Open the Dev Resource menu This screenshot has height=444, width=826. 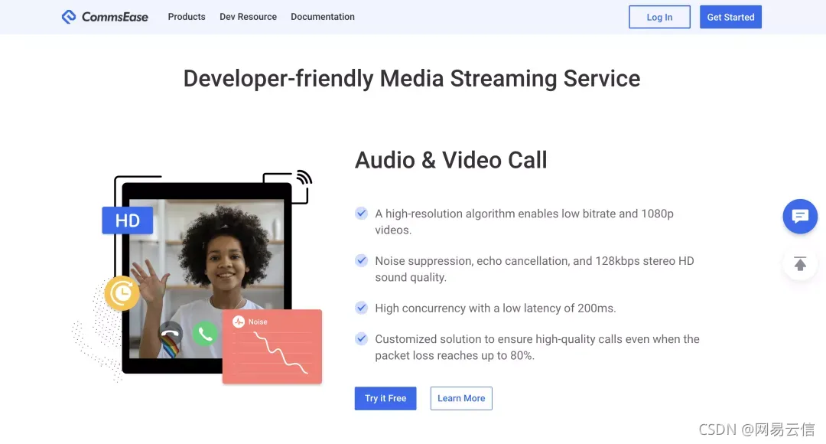click(248, 17)
